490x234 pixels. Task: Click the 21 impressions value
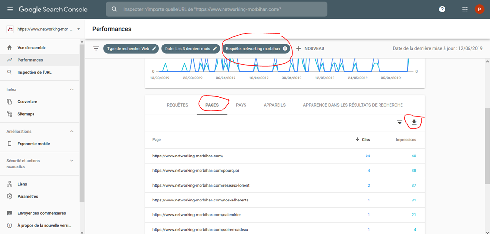414,215
